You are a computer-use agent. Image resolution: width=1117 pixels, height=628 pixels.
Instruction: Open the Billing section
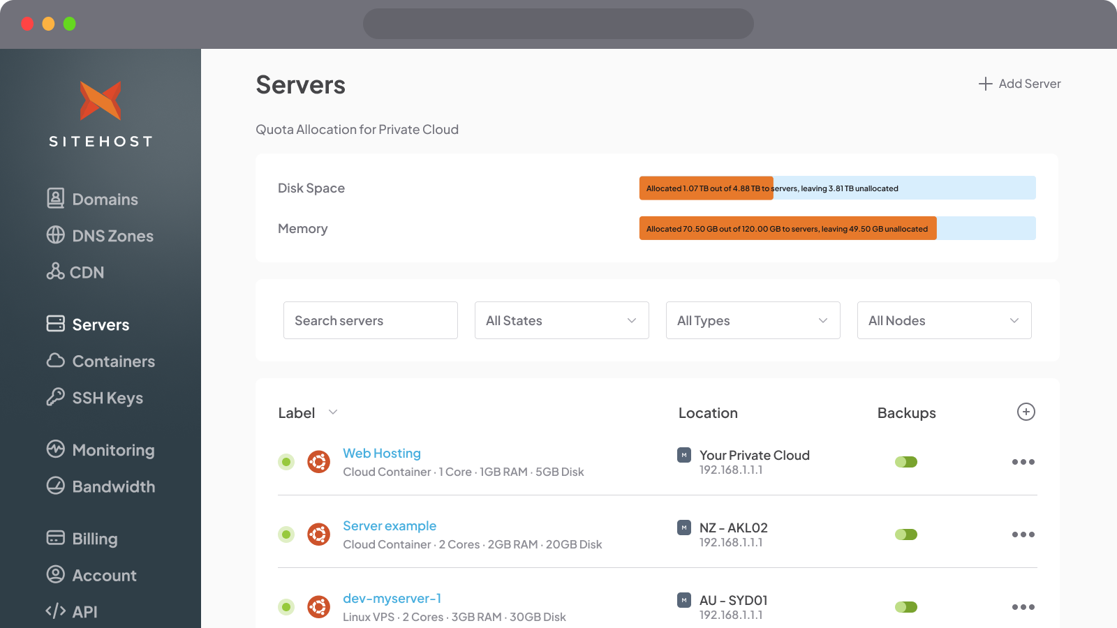click(x=94, y=538)
